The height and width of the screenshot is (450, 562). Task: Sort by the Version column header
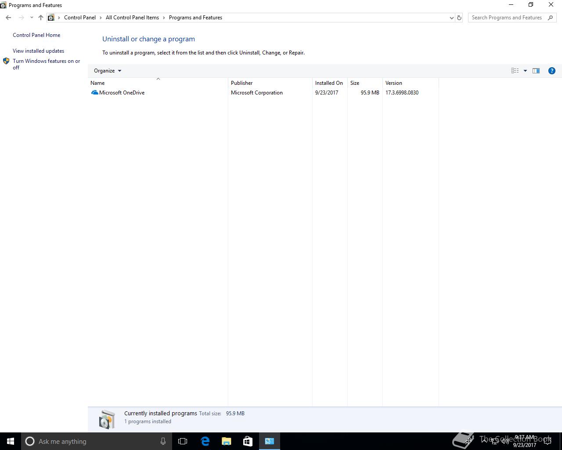coord(411,83)
